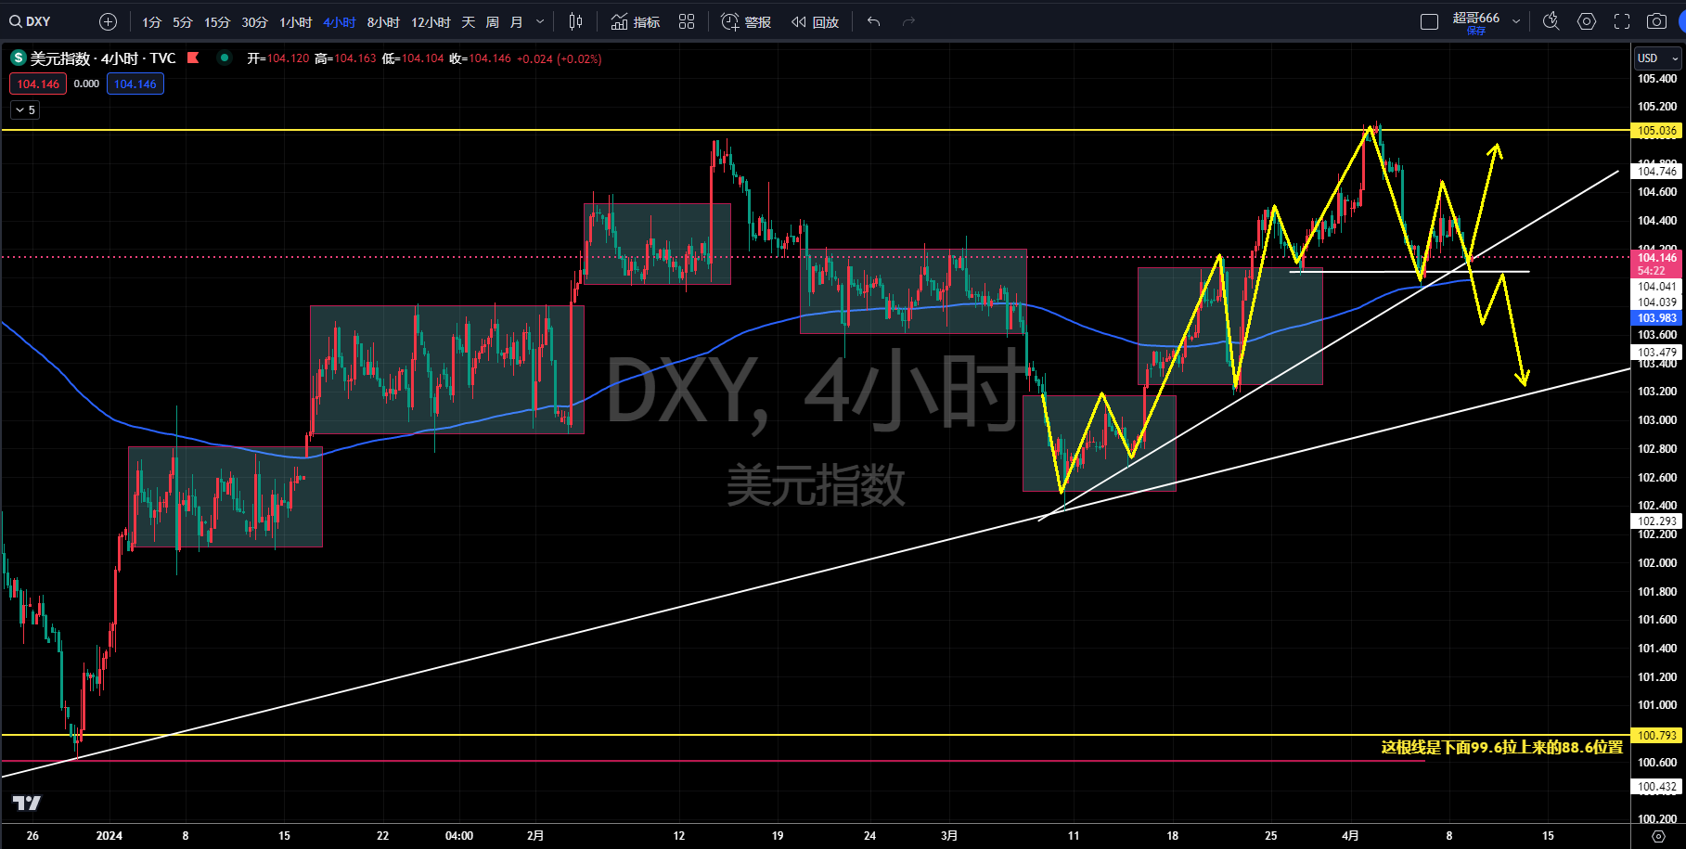This screenshot has height=849, width=1686.
Task: Switch to 1分 timeframe
Action: (151, 21)
